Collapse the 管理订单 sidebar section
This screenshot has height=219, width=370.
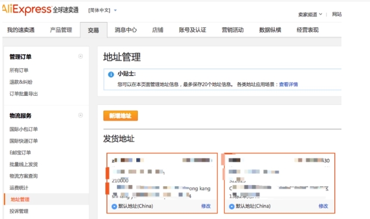80,56
